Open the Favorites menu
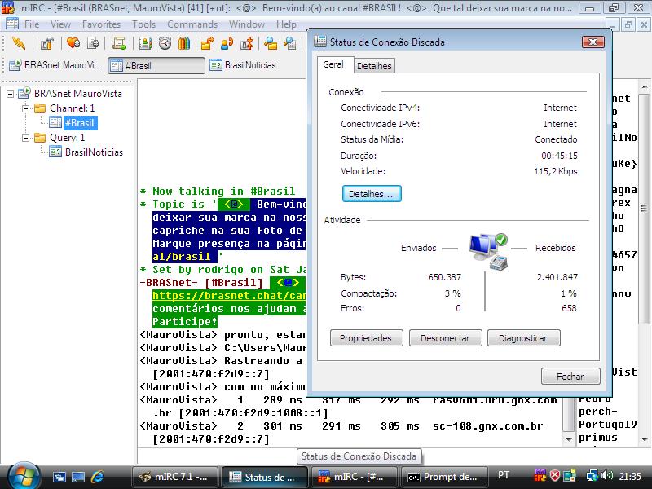652x489 pixels. 101,24
